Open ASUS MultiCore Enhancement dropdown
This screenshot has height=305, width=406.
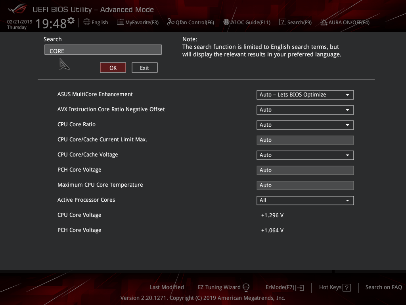click(305, 95)
